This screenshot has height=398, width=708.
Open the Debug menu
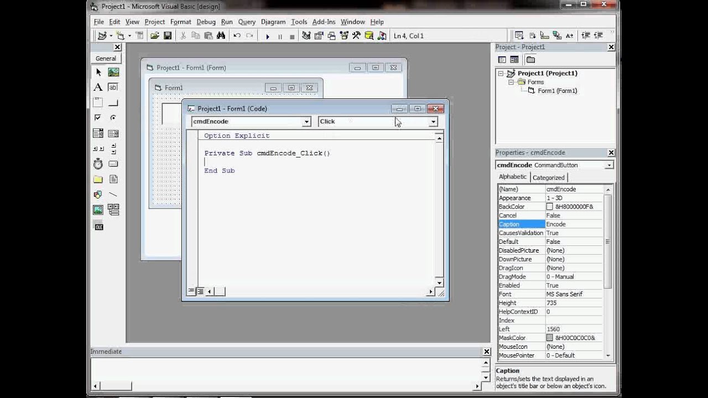206,22
